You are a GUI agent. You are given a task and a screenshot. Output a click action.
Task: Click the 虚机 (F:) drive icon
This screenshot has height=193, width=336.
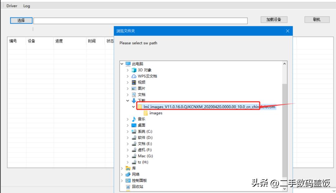(x=134, y=150)
